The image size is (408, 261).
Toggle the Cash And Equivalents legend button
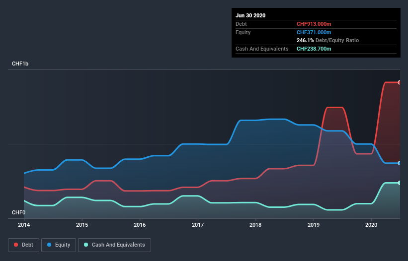[x=114, y=245]
